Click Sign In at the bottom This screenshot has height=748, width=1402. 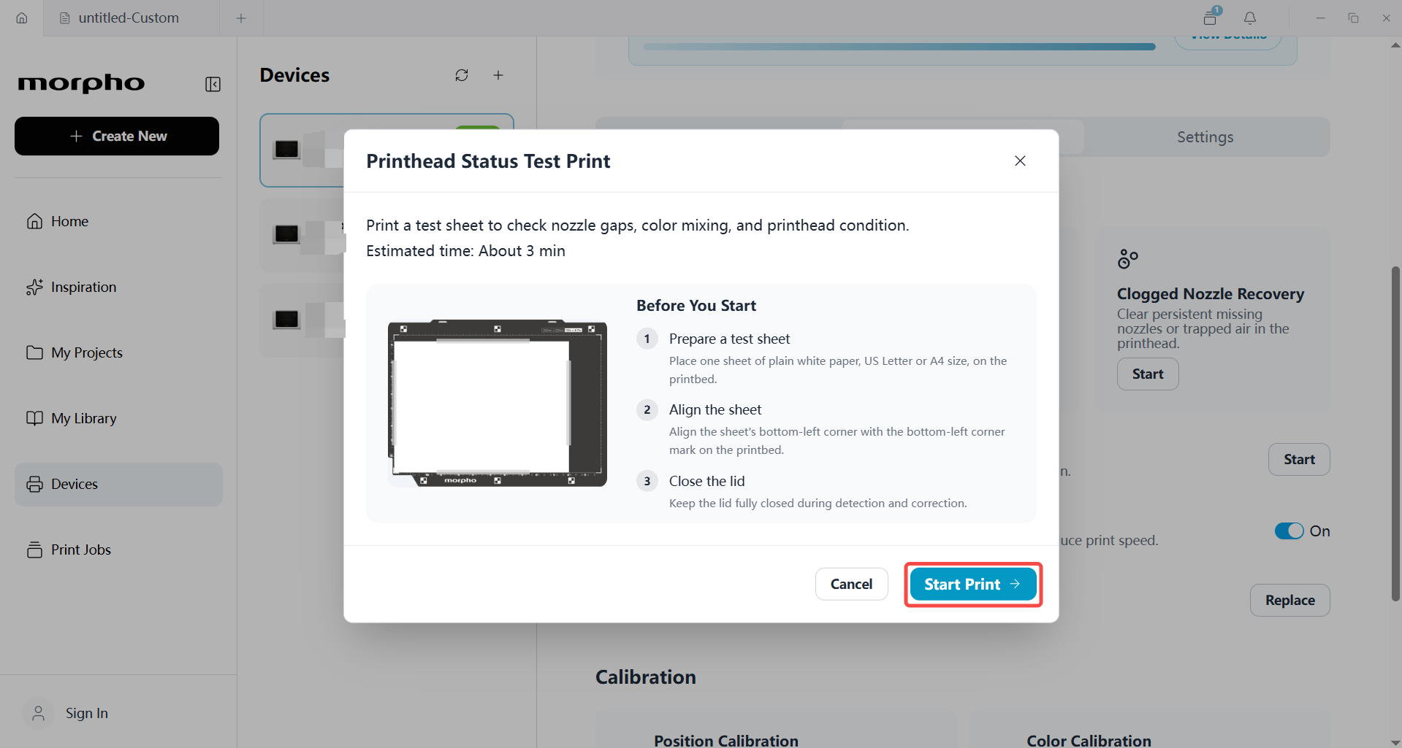87,713
